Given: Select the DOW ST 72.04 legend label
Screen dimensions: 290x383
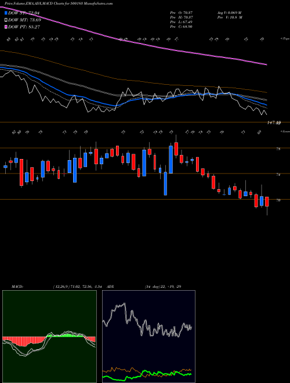Looking at the screenshot, I should [24, 13].
